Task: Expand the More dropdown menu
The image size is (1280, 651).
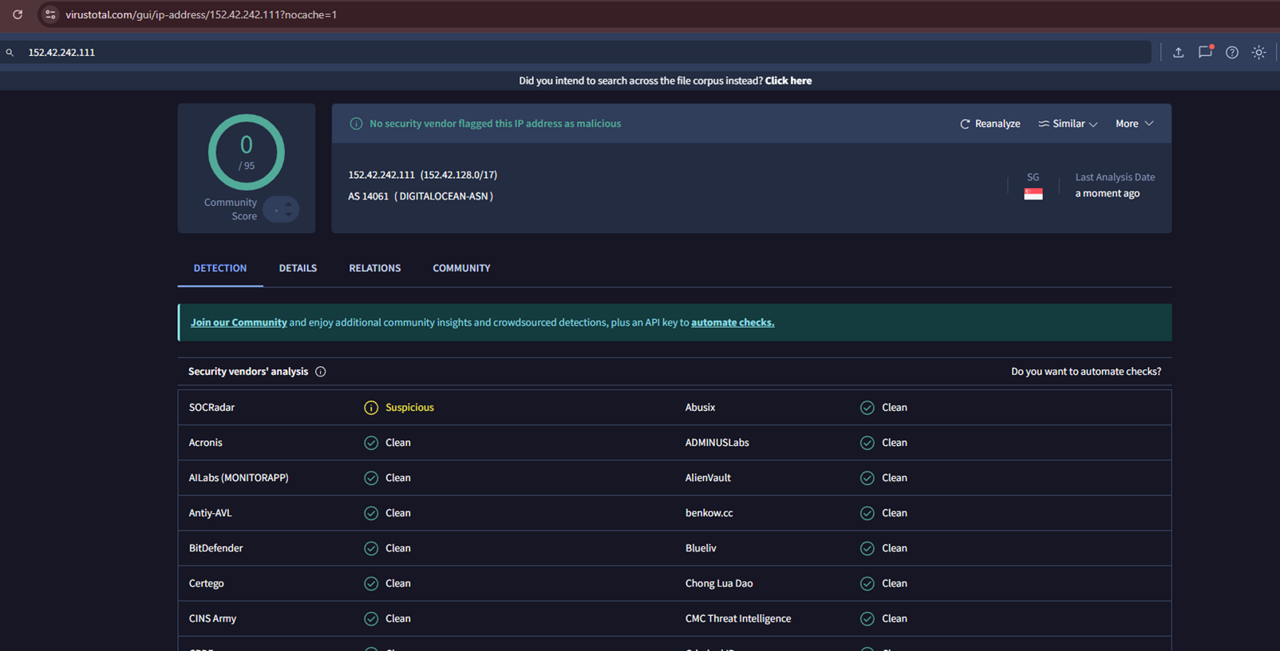Action: pos(1134,124)
